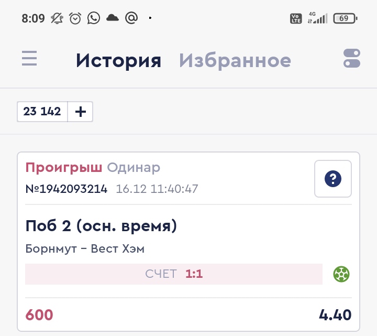Tap the cloud status bar icon
The width and height of the screenshot is (377, 336).
(113, 18)
